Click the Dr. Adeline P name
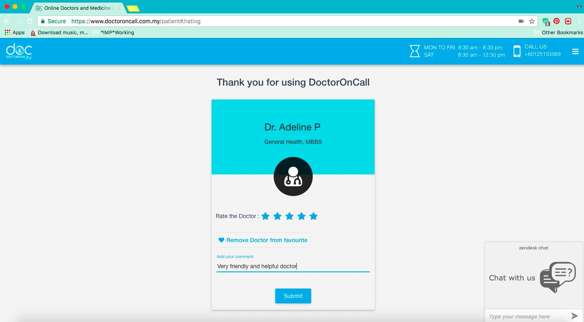This screenshot has height=322, width=584. [293, 127]
